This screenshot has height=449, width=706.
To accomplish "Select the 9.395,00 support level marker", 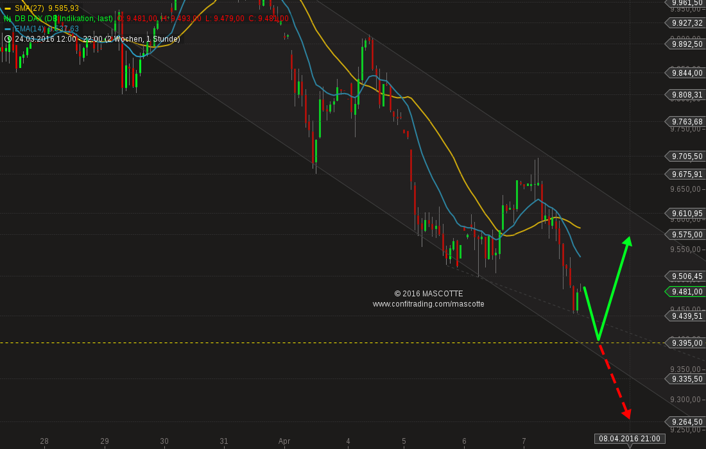I will [685, 343].
